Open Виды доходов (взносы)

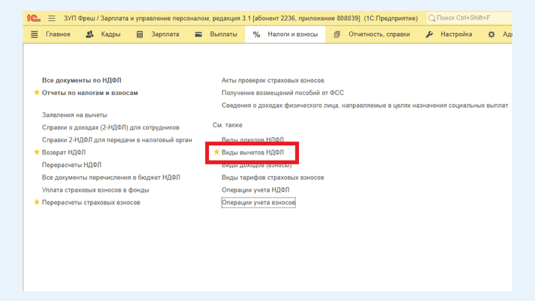[x=257, y=165]
